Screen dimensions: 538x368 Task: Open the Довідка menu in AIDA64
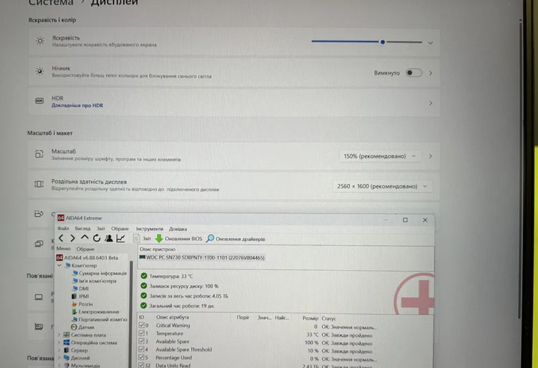pos(178,229)
